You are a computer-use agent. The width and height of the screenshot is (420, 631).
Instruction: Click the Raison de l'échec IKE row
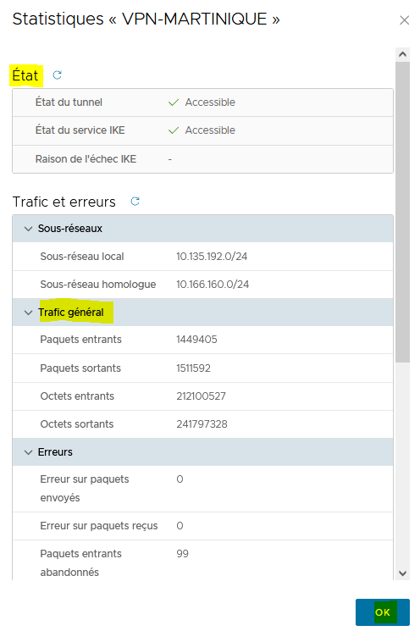pyautogui.click(x=202, y=159)
